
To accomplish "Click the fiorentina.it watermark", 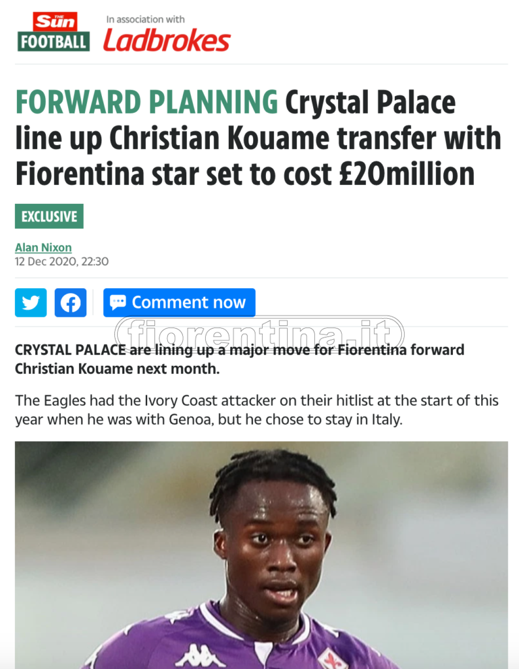I will tap(259, 333).
